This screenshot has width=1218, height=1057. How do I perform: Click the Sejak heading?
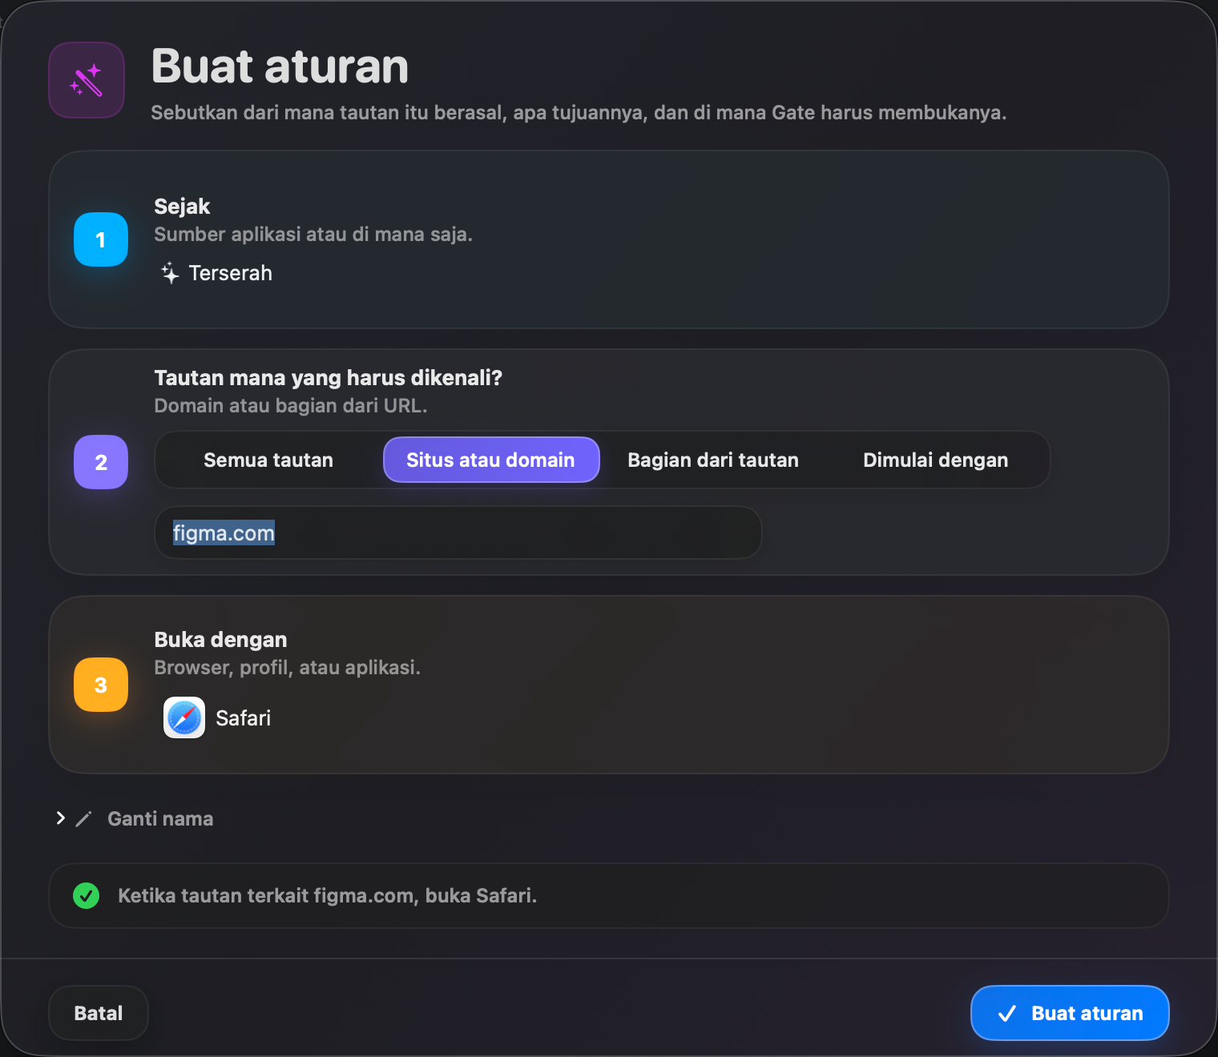182,207
